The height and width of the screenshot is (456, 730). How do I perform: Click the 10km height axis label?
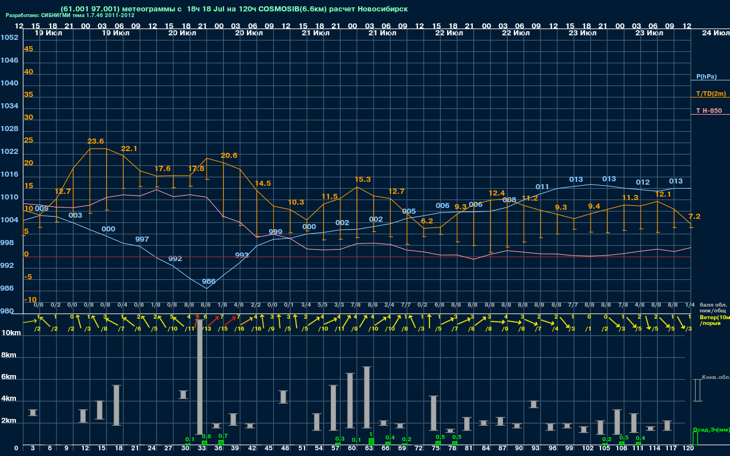[12, 333]
